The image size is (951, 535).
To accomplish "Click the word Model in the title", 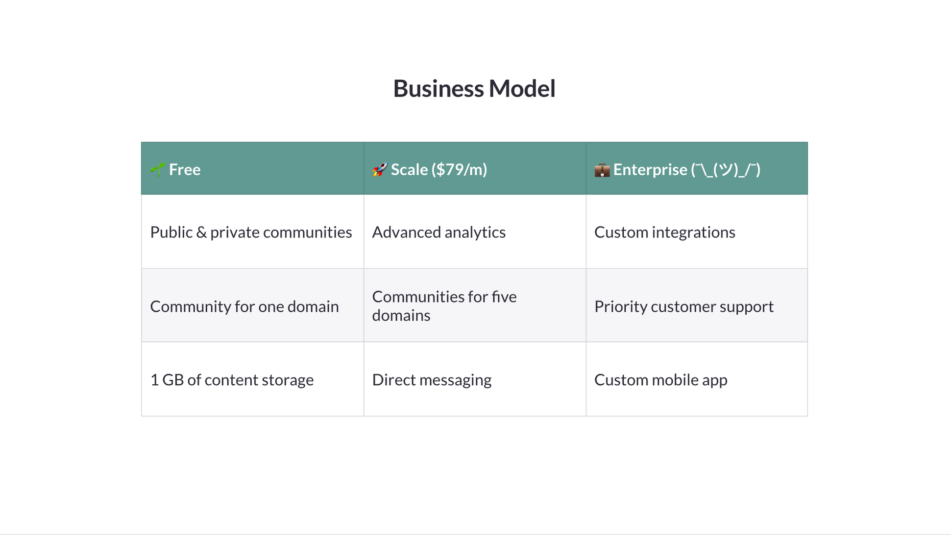I will [x=522, y=89].
